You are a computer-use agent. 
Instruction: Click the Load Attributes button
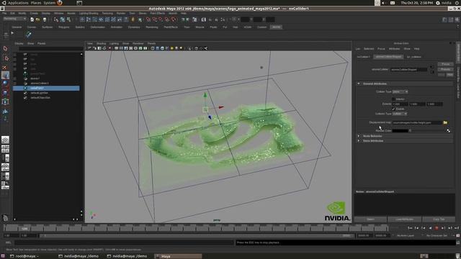click(x=404, y=219)
